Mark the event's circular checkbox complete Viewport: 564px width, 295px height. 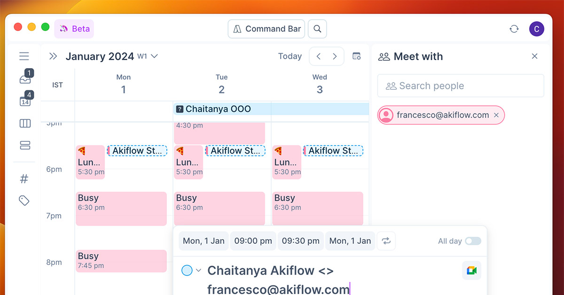click(x=187, y=270)
